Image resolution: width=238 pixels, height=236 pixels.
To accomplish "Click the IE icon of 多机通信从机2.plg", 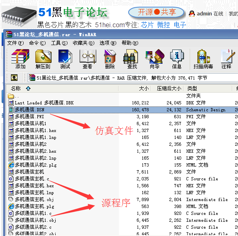I will pos(11,165).
